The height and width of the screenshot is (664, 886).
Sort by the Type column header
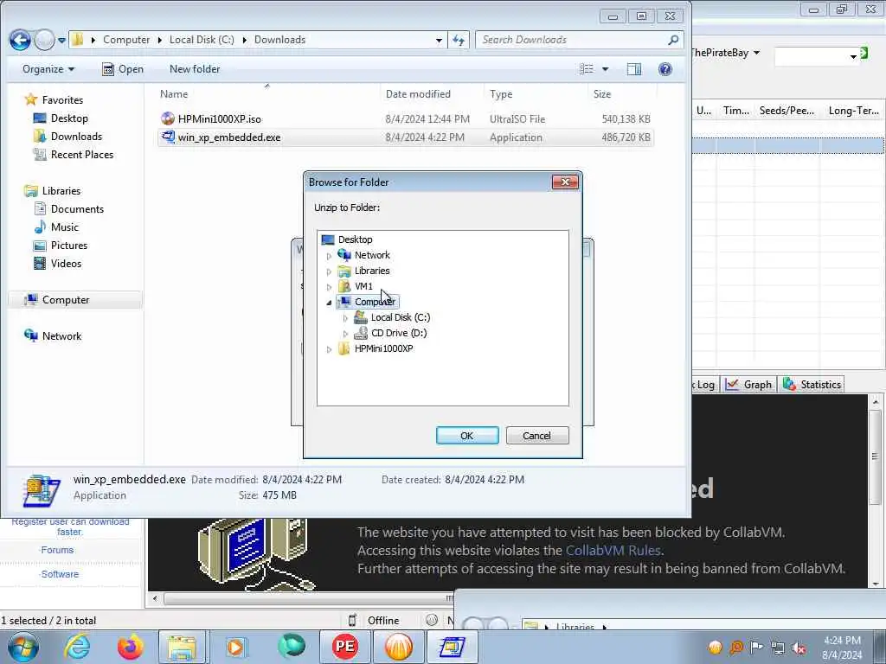click(501, 94)
